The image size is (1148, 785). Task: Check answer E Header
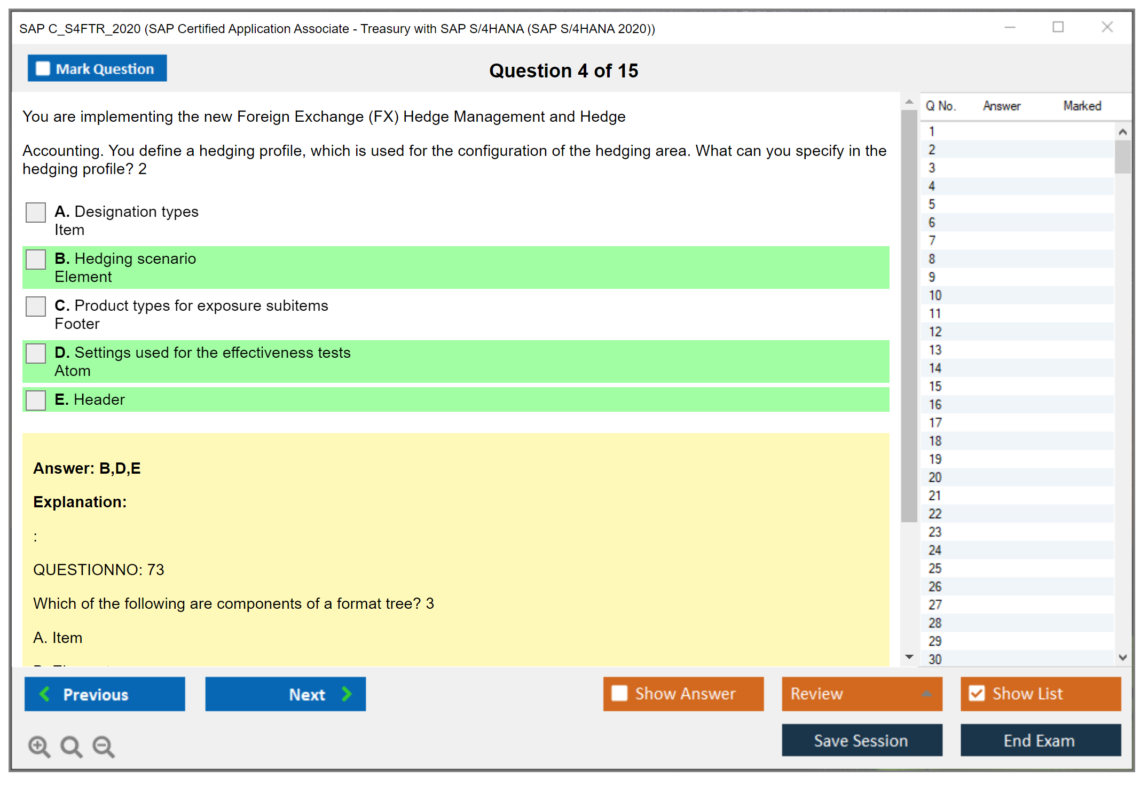[36, 400]
